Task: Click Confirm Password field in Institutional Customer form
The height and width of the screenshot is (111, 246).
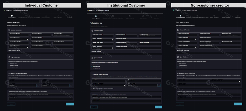Action: [126, 102]
